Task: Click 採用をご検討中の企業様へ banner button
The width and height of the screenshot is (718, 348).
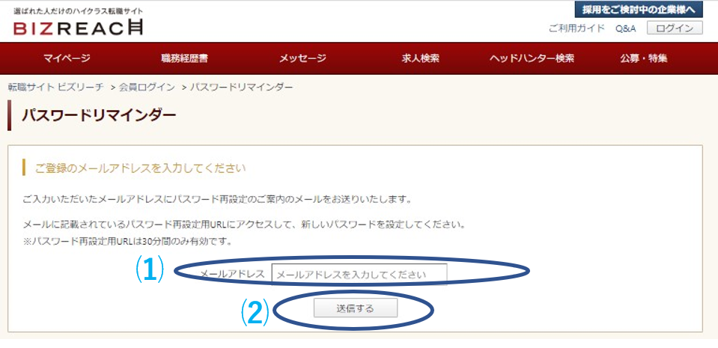Action: tap(639, 9)
